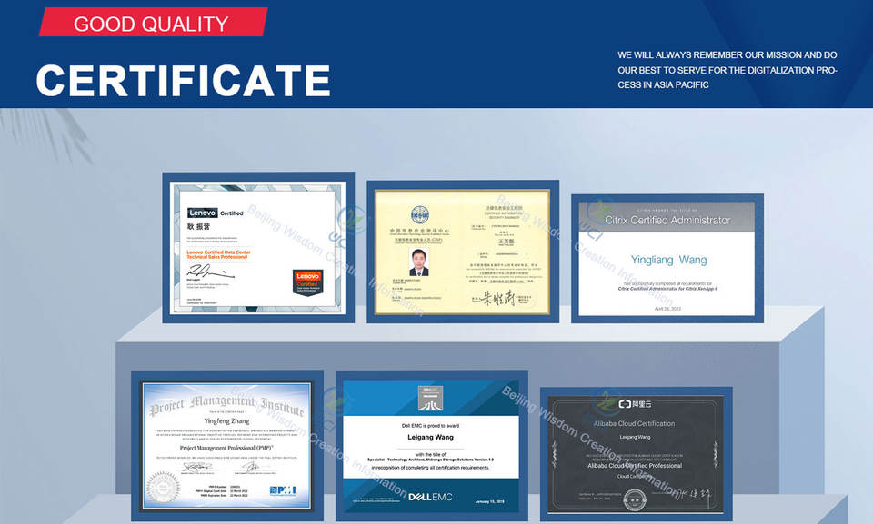This screenshot has height=524, width=873.
Task: Click Alibaba Cloud Certified Professional text
Action: (x=635, y=466)
